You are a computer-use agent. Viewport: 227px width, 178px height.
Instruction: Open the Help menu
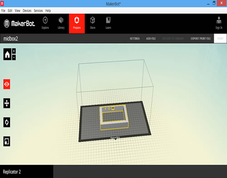tap(48, 11)
